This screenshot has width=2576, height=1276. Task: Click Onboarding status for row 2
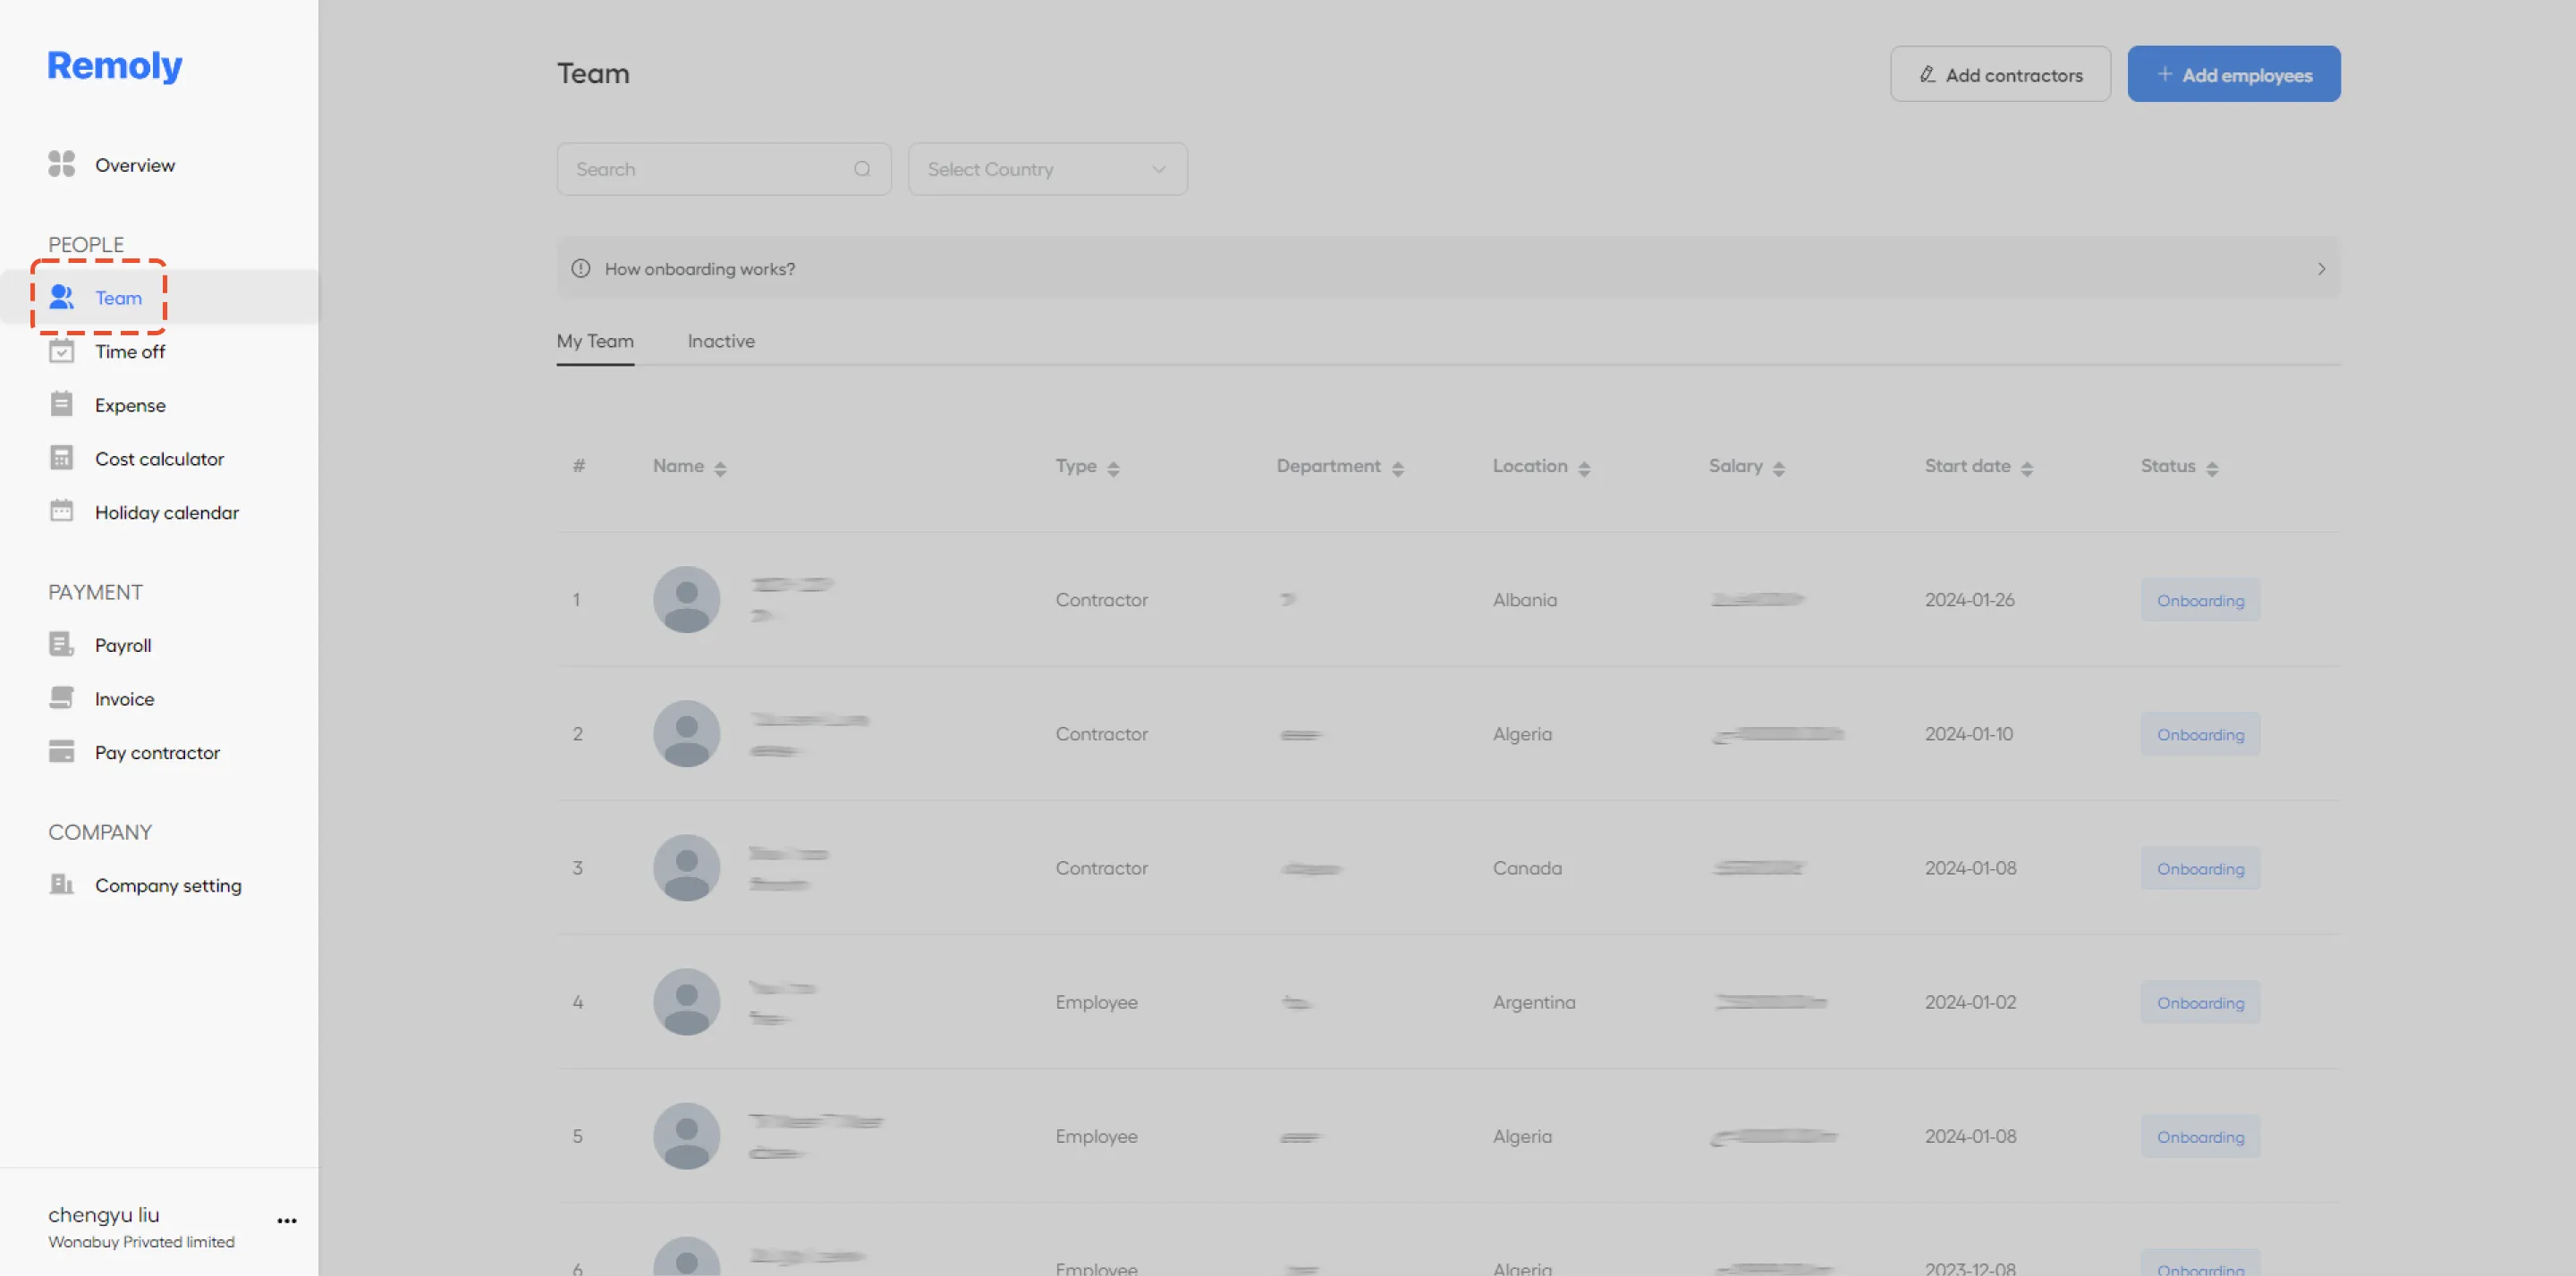pos(2200,734)
